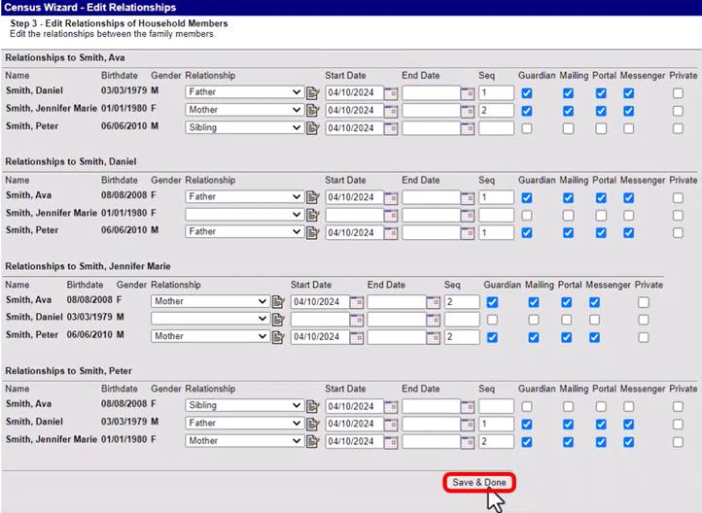
Task: Open Start Date calendar for Jennifer Marie in Daniel's section
Action: tap(391, 215)
